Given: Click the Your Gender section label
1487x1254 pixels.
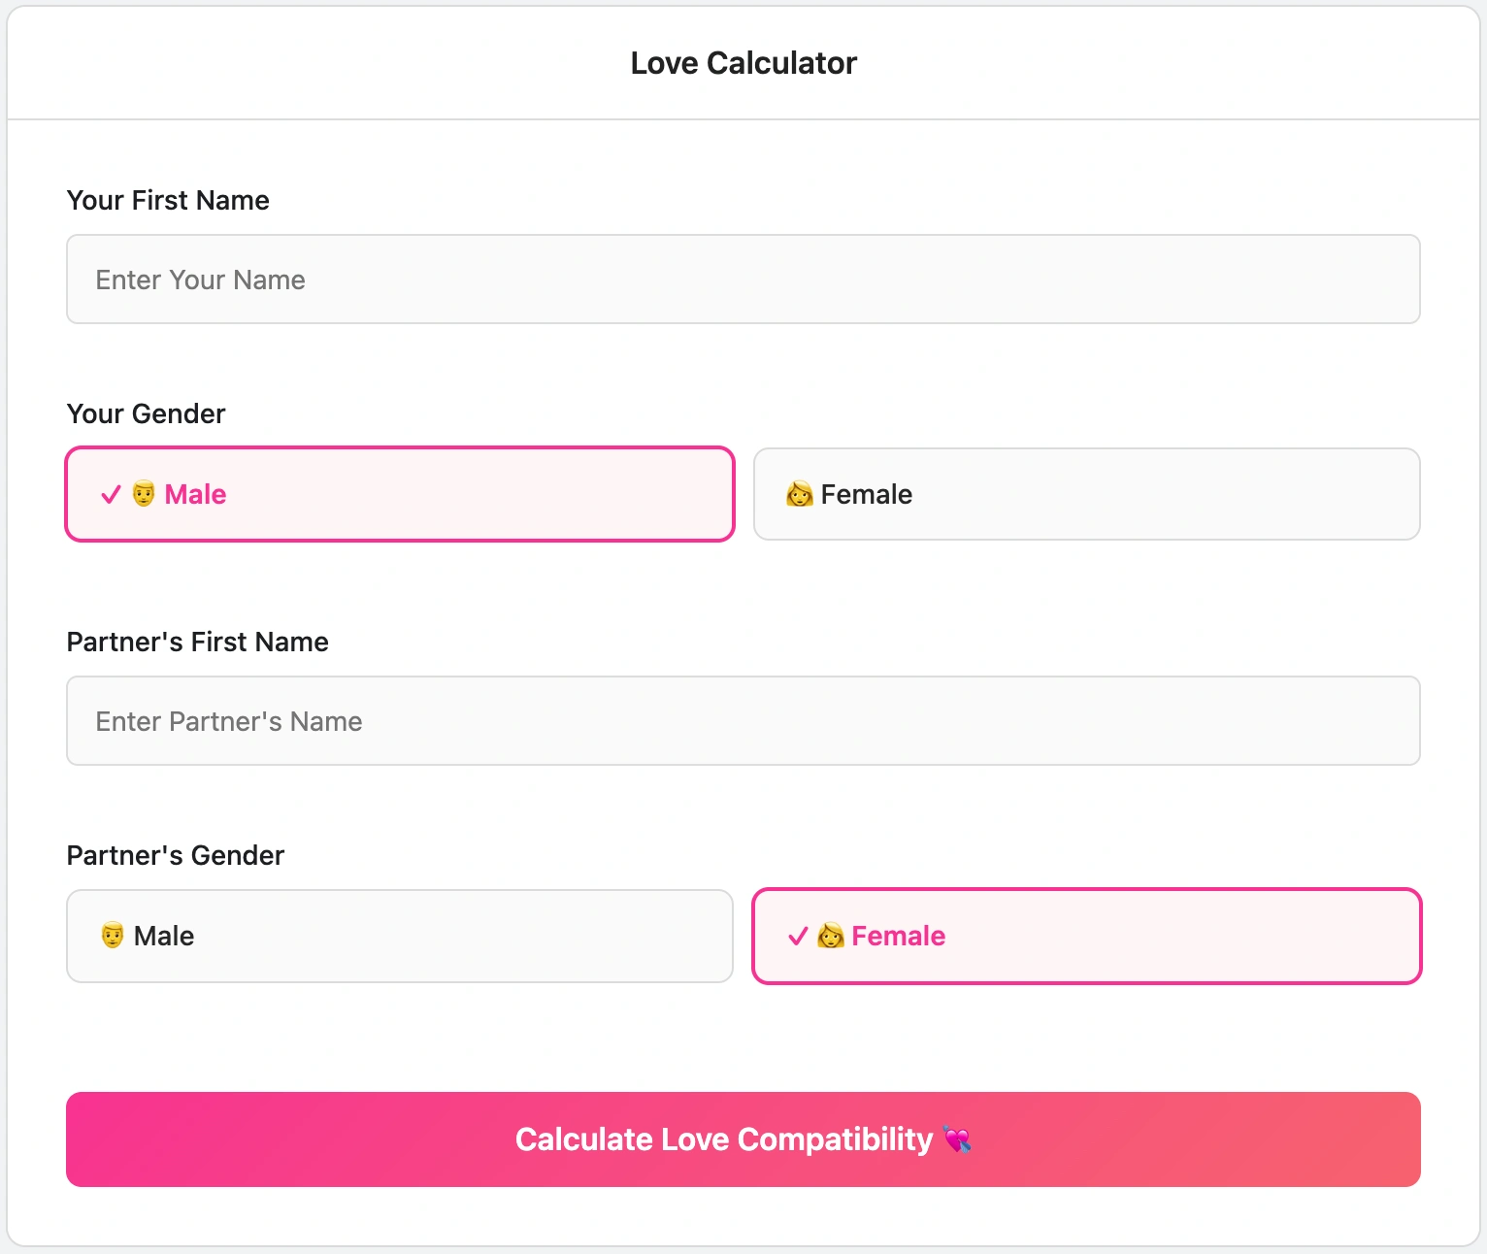Looking at the screenshot, I should tap(145, 413).
